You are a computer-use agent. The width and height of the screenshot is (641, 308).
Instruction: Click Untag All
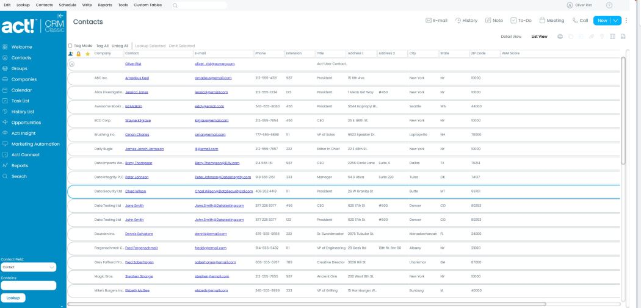pos(120,46)
